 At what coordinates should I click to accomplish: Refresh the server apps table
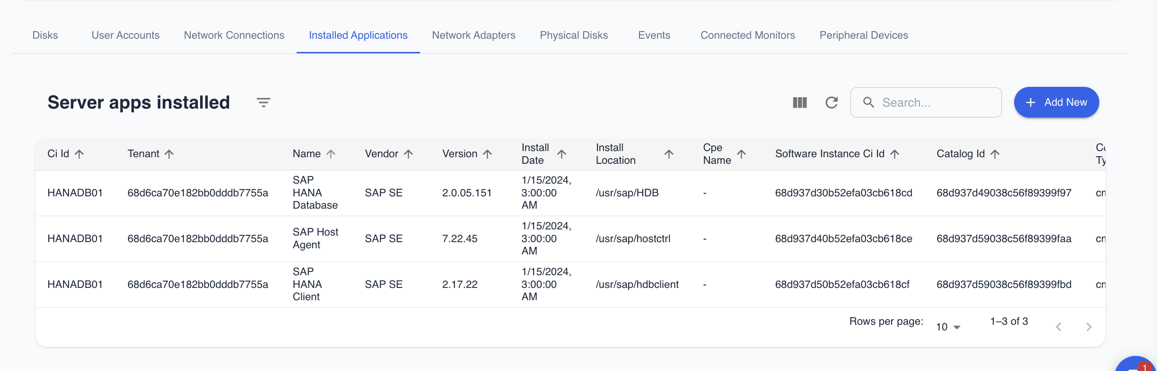pos(832,102)
